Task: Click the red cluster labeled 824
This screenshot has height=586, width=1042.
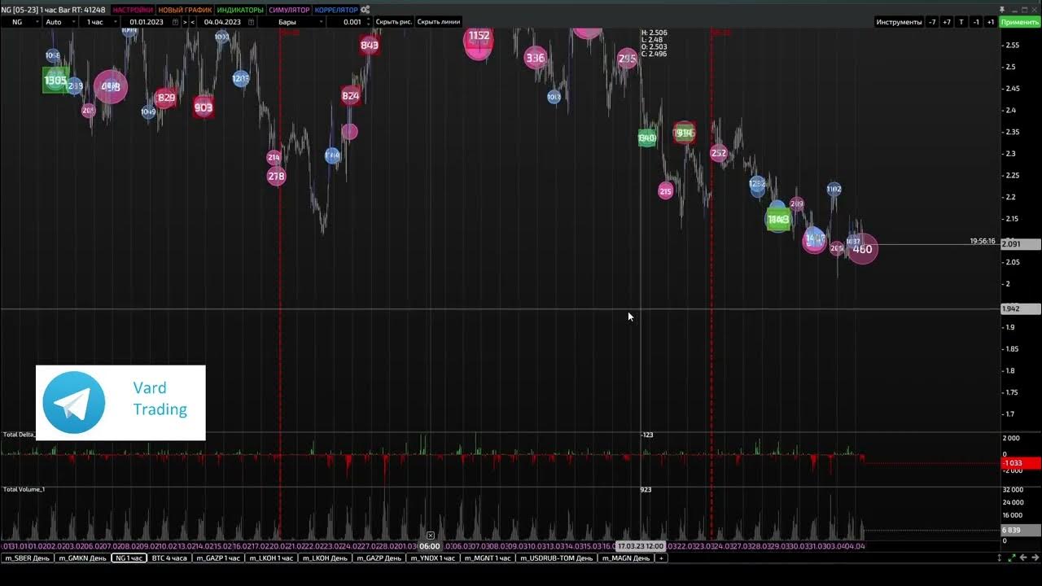Action: point(351,96)
